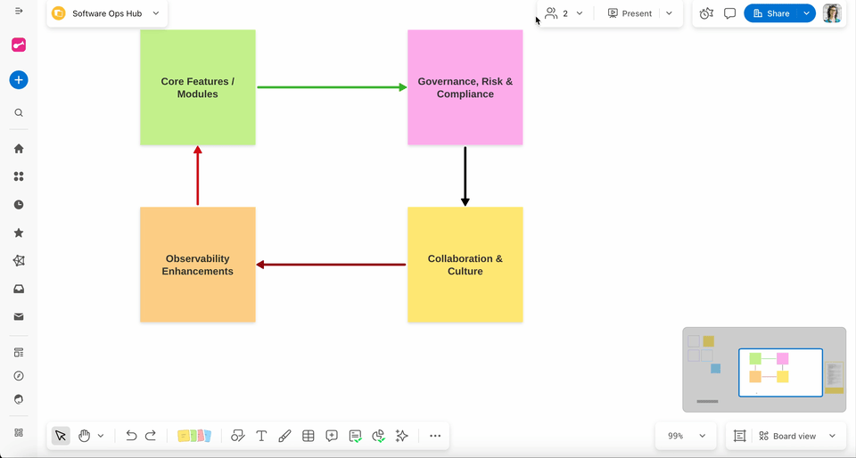This screenshot has height=458, width=856.
Task: Click the blue Create plus button
Action: tap(19, 80)
